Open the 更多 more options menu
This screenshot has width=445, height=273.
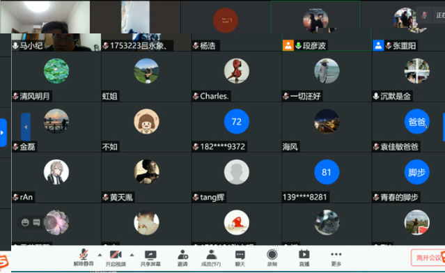coord(336,258)
